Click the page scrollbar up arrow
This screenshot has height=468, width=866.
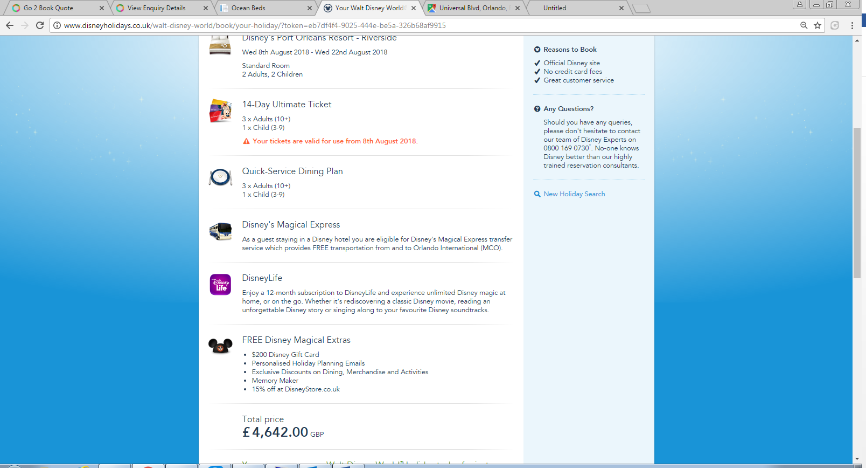pyautogui.click(x=857, y=40)
